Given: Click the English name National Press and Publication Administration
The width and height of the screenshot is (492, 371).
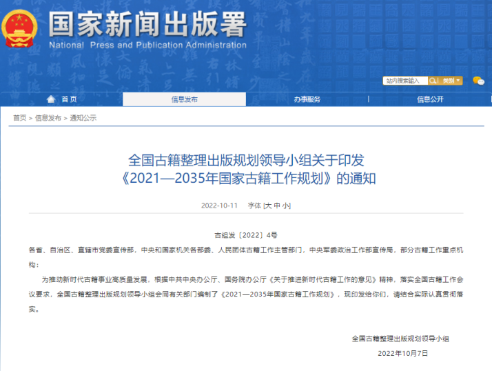Looking at the screenshot, I should click(x=147, y=46).
